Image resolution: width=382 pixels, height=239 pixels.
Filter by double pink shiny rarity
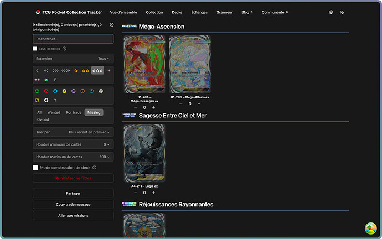[37, 80]
